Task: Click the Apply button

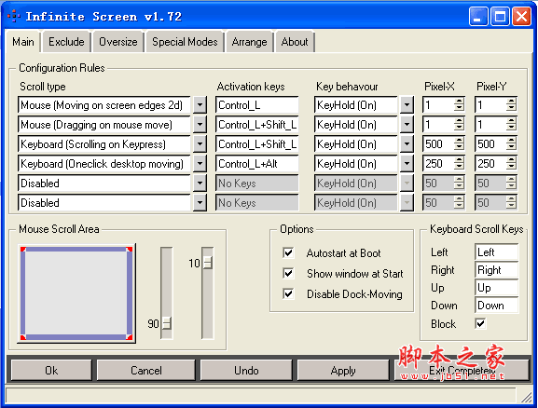Action: 343,371
